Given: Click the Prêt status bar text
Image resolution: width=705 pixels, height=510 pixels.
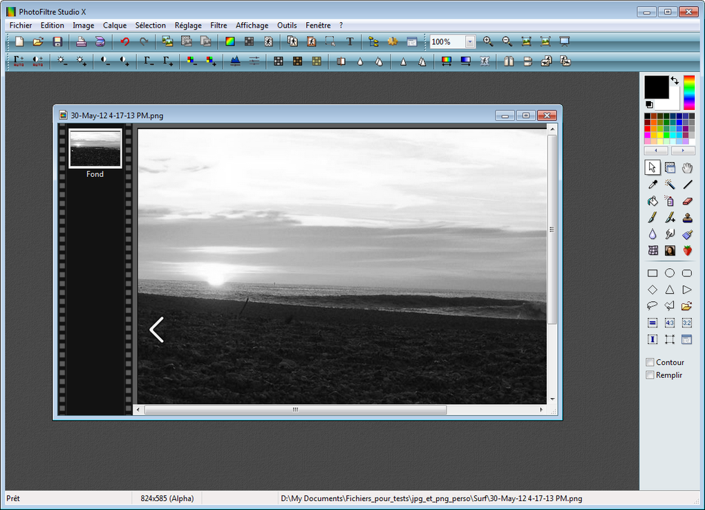Looking at the screenshot, I should click(x=13, y=498).
